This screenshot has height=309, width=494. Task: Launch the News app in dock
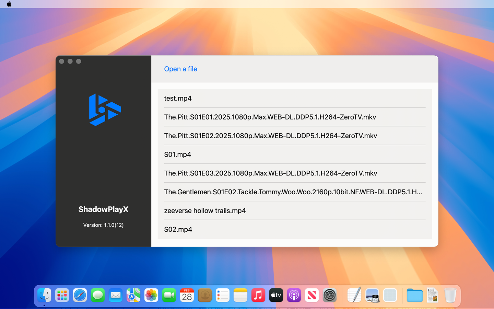pyautogui.click(x=312, y=295)
